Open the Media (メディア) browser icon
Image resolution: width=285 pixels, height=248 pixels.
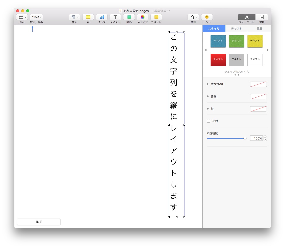(x=143, y=17)
